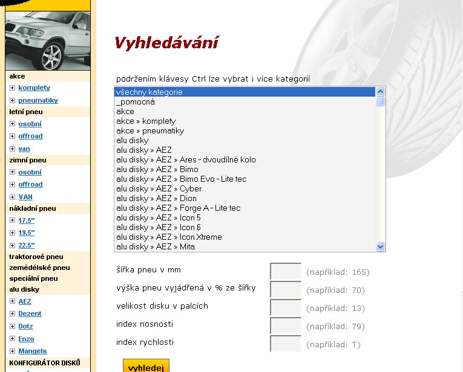Select 'alu disky » AEZ » Dion'

tap(245, 198)
